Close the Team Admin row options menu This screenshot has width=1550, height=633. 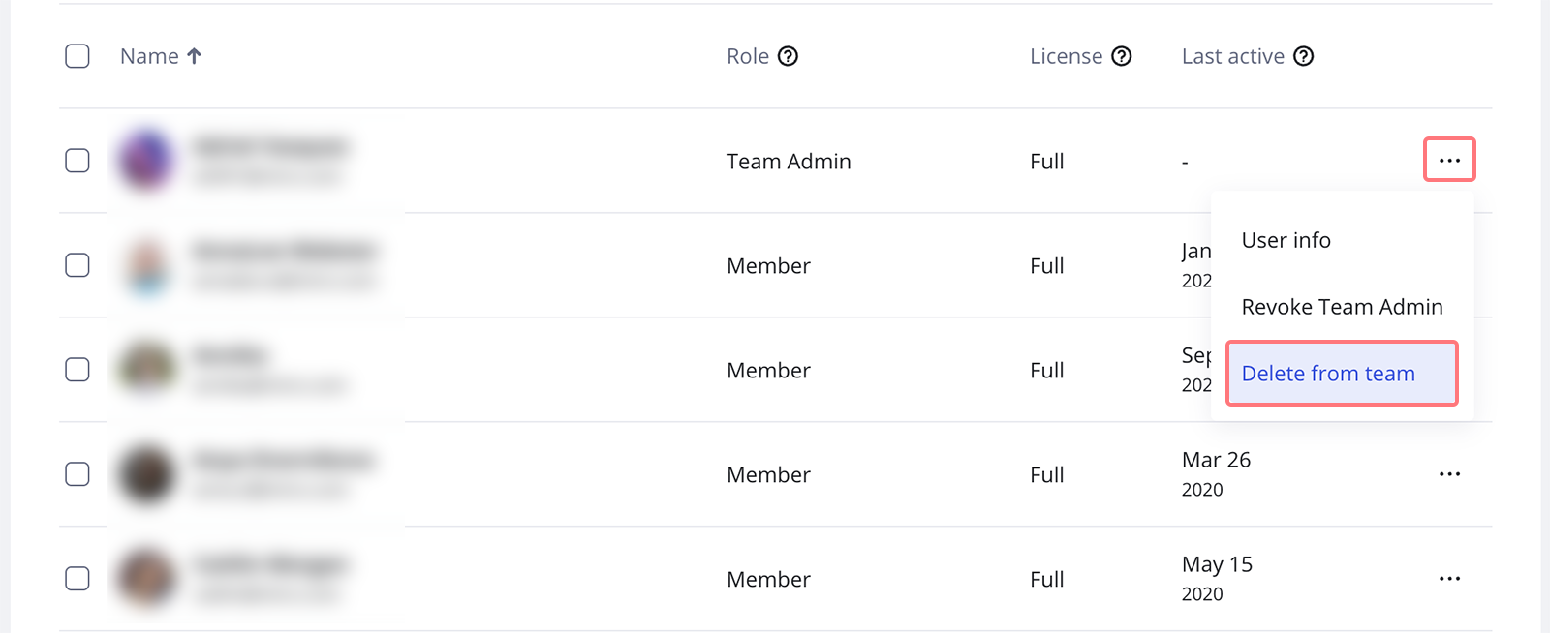pos(1449,160)
